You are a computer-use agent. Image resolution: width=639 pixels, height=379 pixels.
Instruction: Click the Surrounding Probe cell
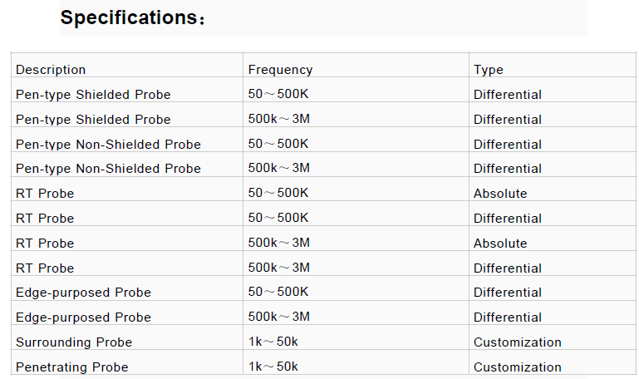[74, 342]
